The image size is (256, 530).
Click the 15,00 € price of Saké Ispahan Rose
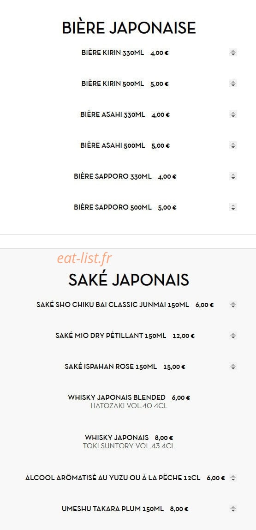(x=174, y=367)
